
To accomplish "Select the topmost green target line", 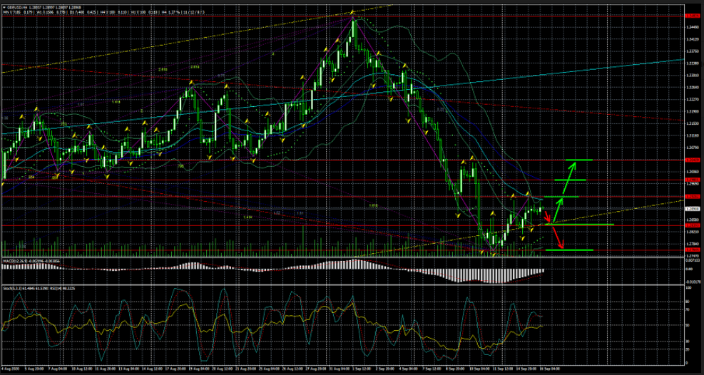I will point(581,160).
